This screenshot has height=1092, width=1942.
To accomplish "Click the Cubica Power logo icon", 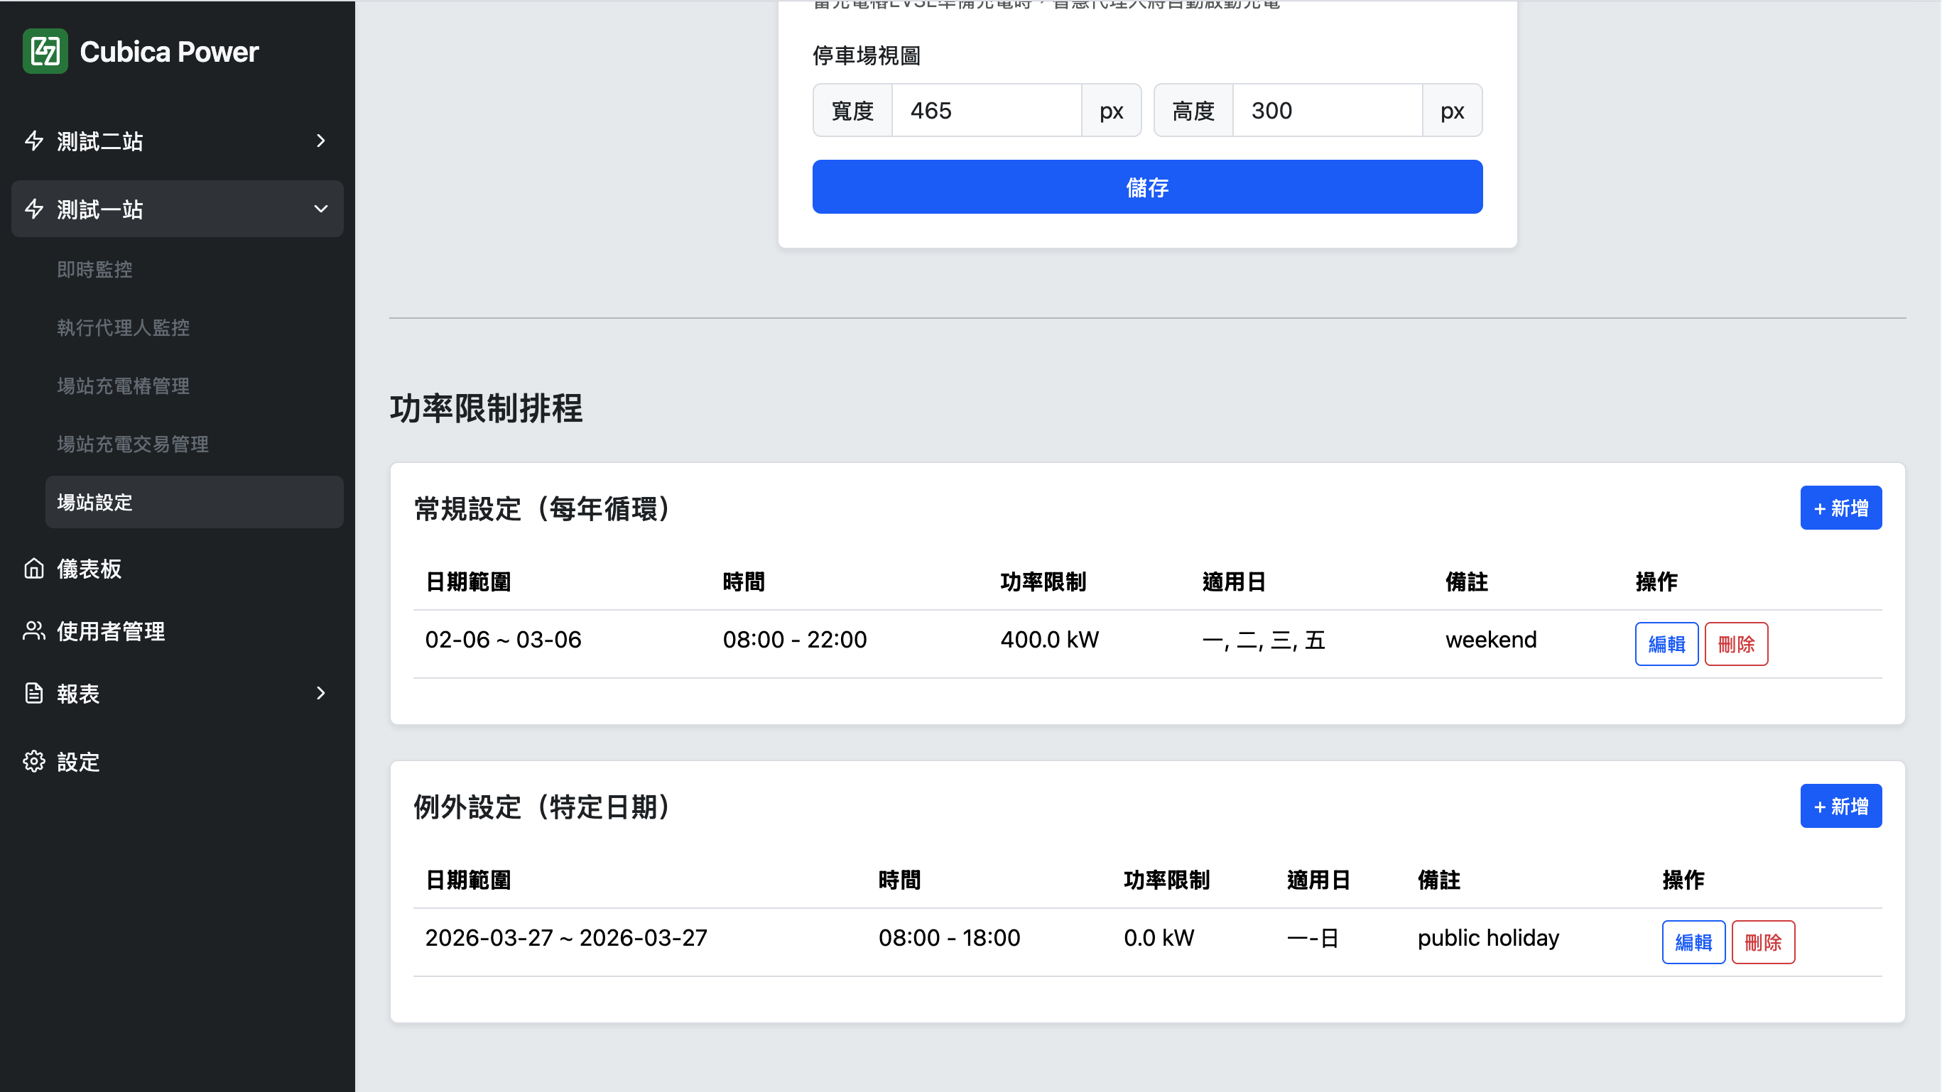I will tap(45, 51).
